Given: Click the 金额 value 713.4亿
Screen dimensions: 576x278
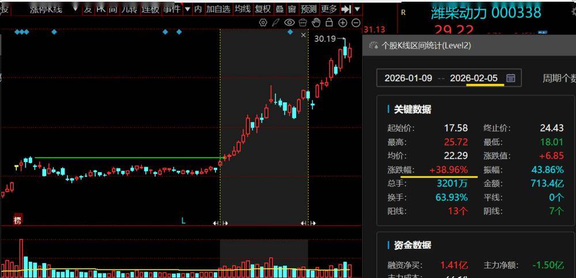Looking at the screenshot, I should click(547, 184).
